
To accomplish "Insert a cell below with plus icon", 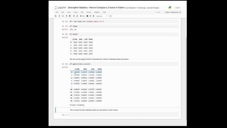I will pos(59,16).
